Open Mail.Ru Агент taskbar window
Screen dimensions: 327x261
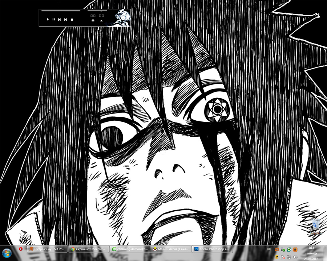(171, 249)
